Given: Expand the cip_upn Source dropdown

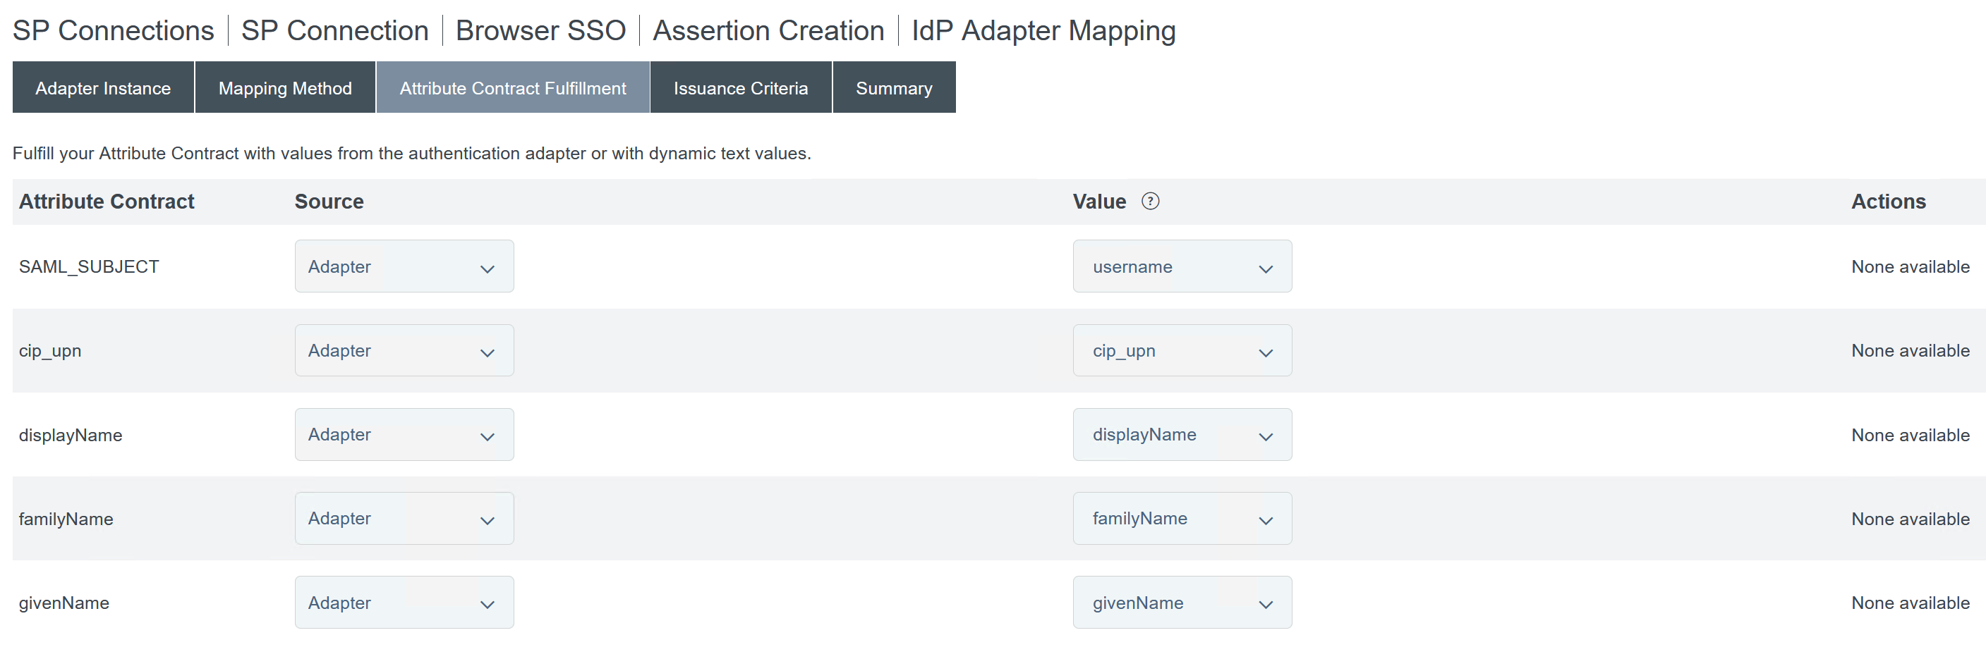Looking at the screenshot, I should click(404, 350).
